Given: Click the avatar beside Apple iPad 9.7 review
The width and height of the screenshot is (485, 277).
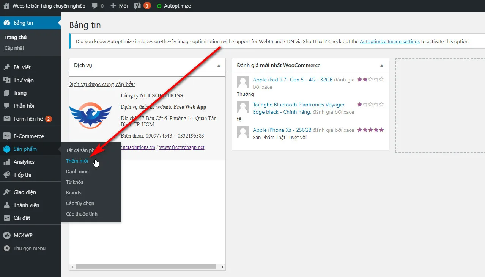Looking at the screenshot, I should pyautogui.click(x=243, y=82).
